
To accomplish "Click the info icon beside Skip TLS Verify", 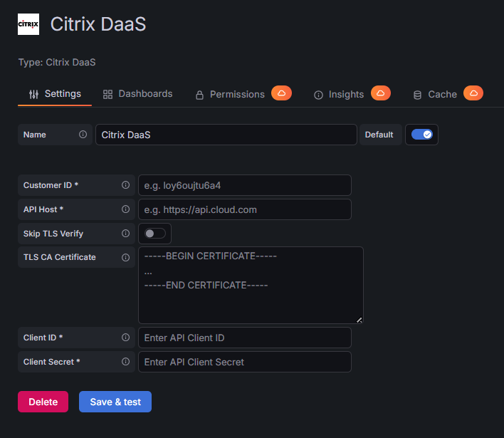I will pyautogui.click(x=126, y=233).
